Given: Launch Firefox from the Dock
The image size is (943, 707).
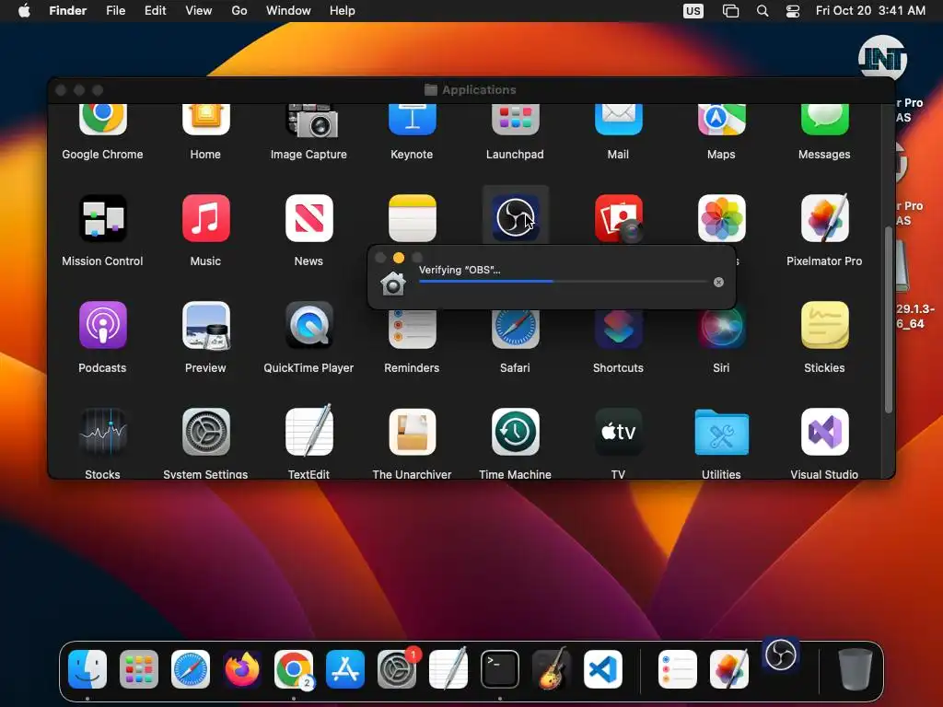Looking at the screenshot, I should click(242, 668).
